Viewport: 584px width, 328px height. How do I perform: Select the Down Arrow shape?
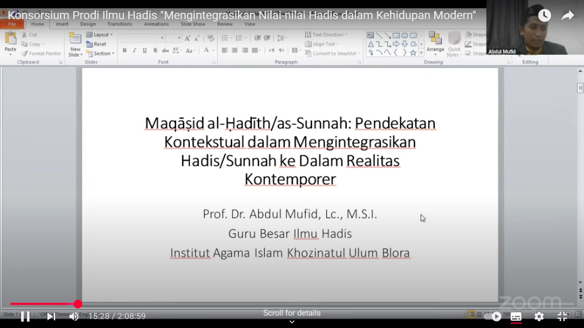pyautogui.click(x=404, y=44)
